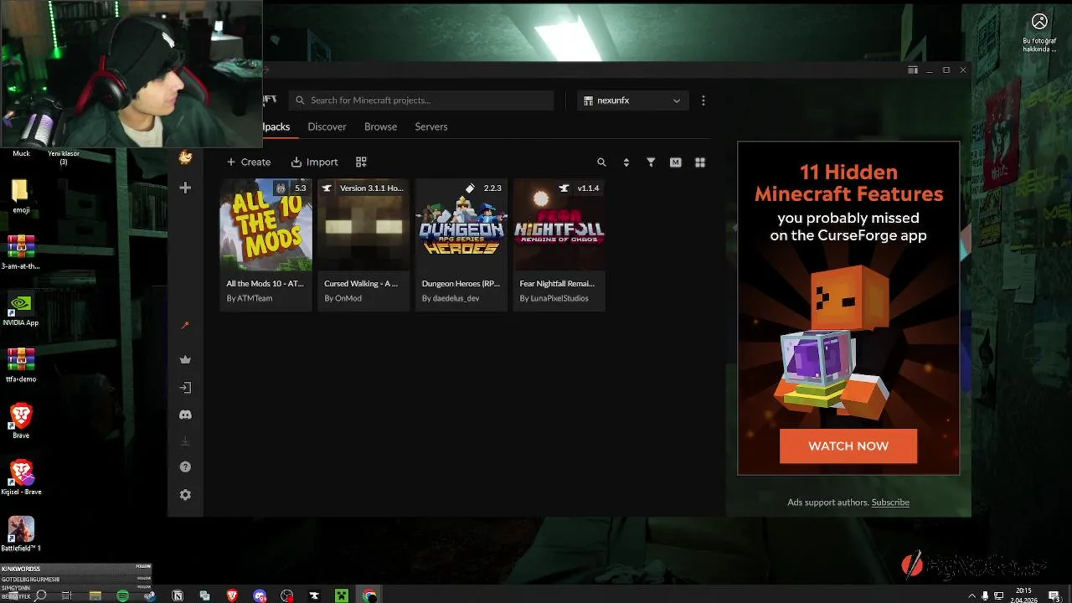Open the ttfa-demo archive on desktop
This screenshot has height=603, width=1072.
point(21,365)
